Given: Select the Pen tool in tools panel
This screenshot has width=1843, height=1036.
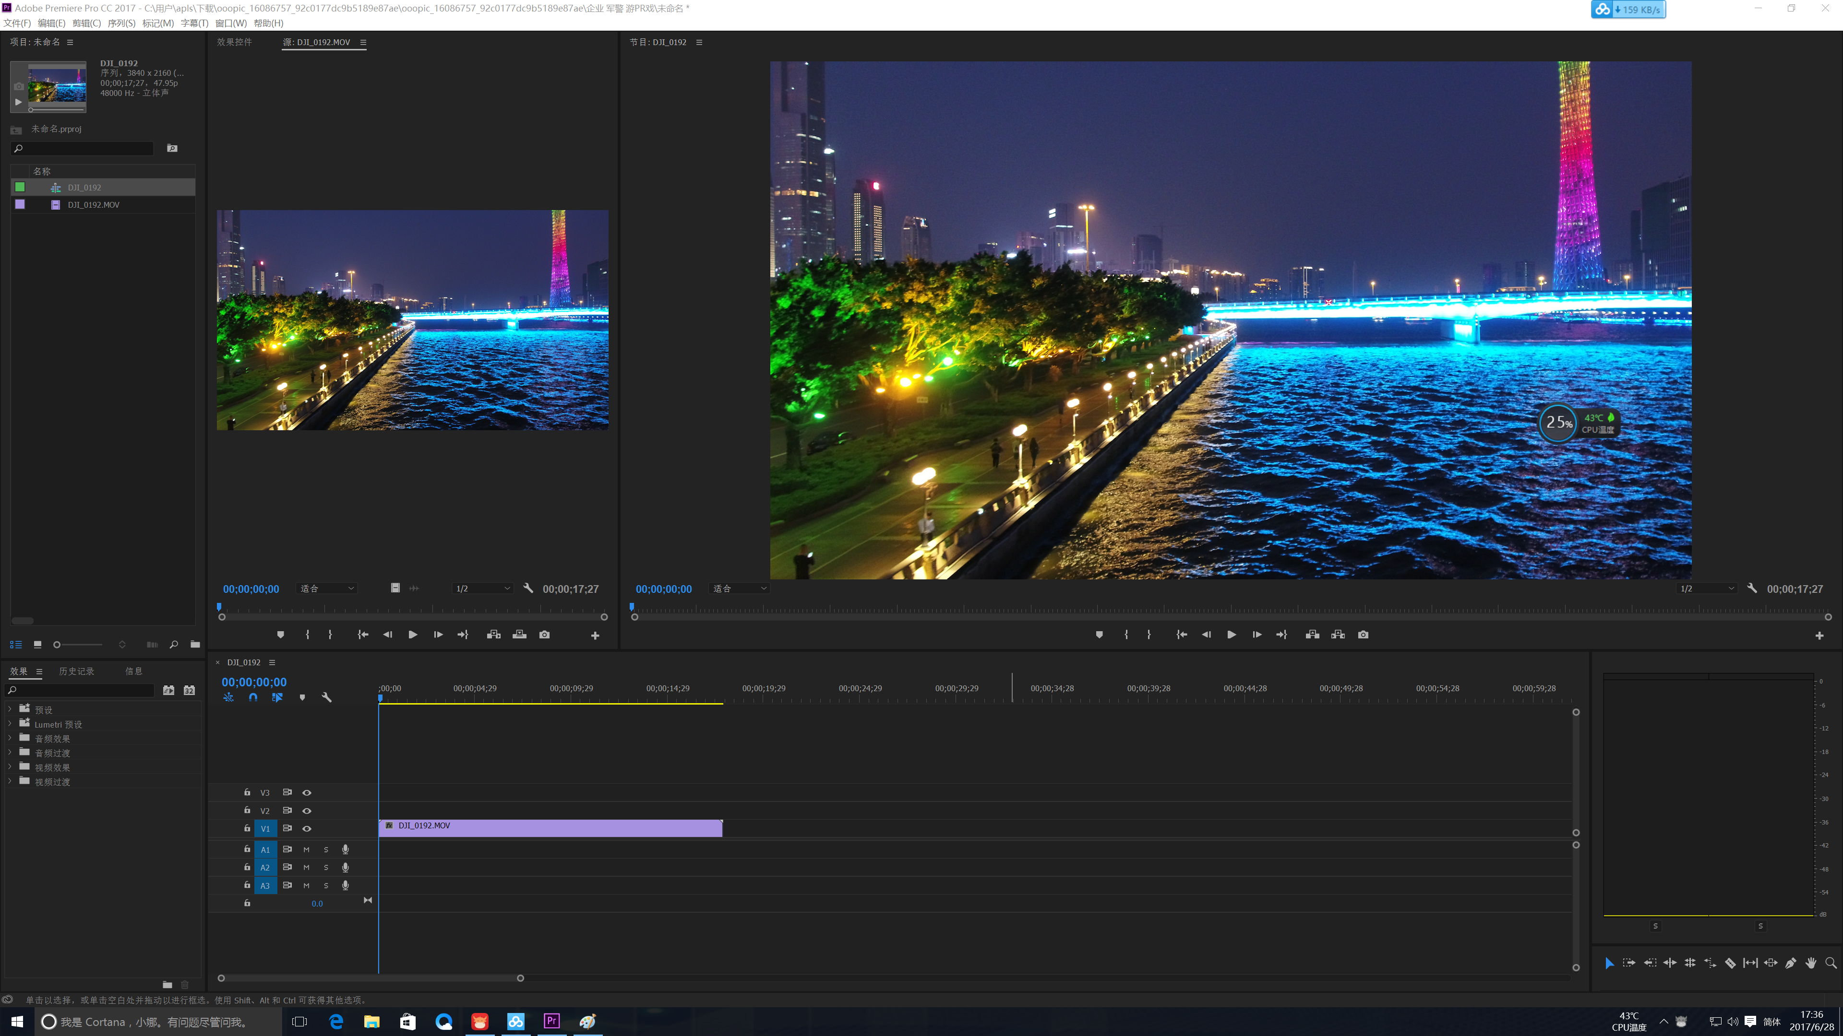Looking at the screenshot, I should tap(1790, 963).
